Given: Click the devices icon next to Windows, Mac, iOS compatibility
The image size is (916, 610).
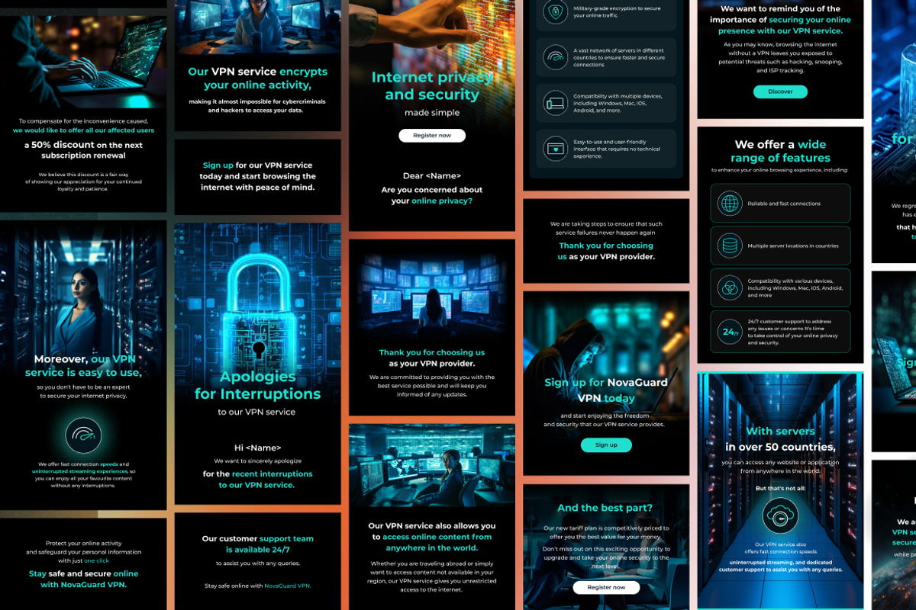Looking at the screenshot, I should [x=554, y=103].
